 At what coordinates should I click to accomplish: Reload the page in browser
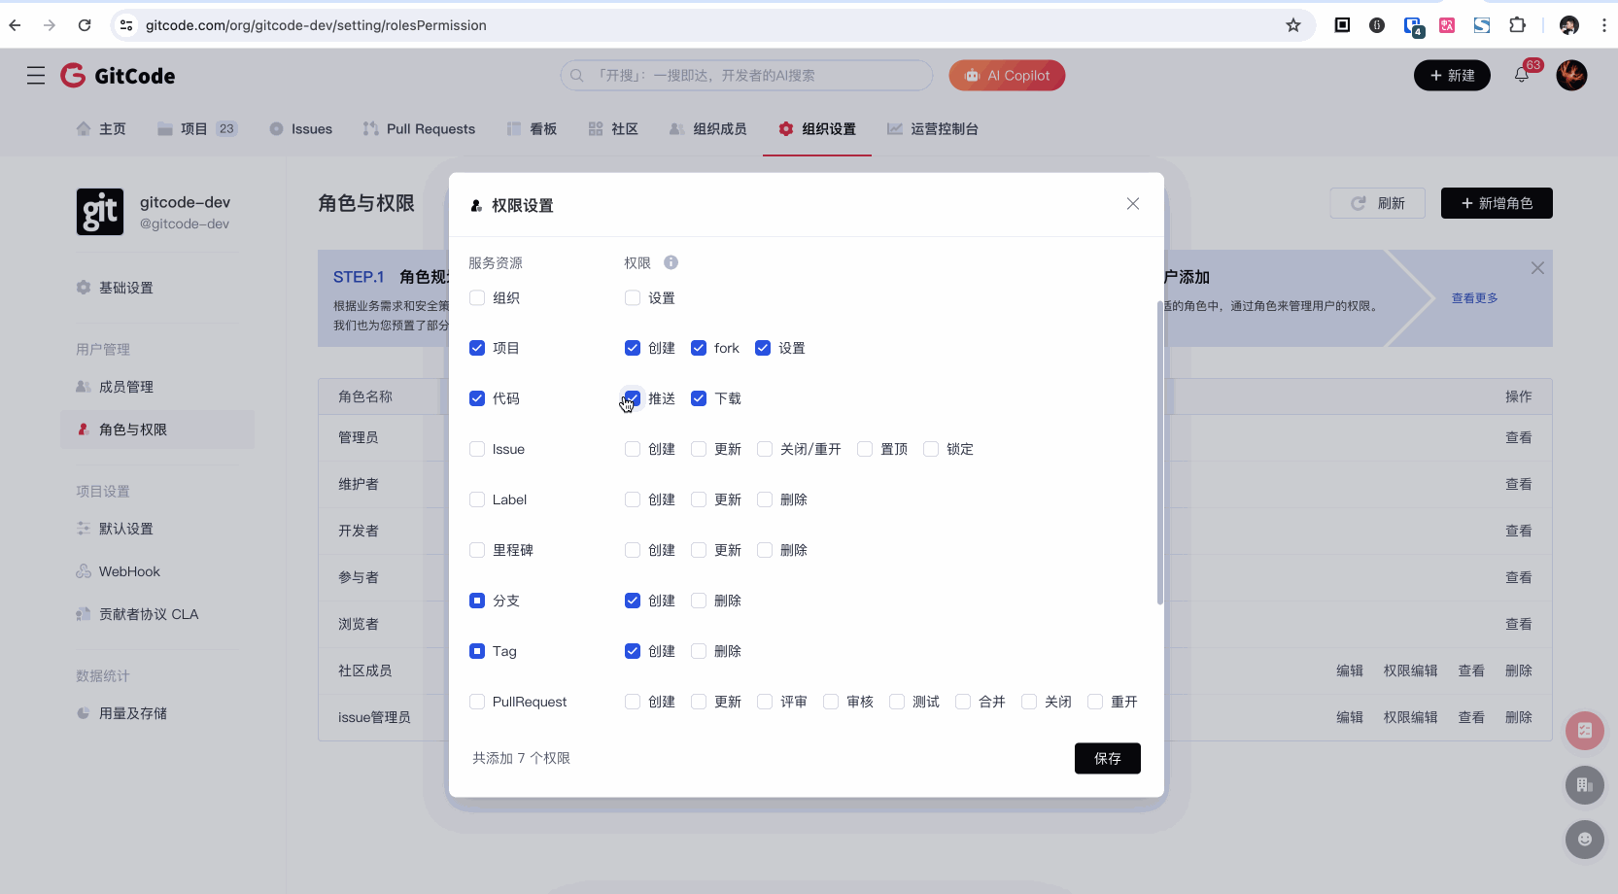coord(85,25)
